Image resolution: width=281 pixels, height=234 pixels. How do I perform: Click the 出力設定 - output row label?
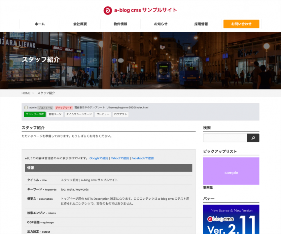click(x=38, y=232)
